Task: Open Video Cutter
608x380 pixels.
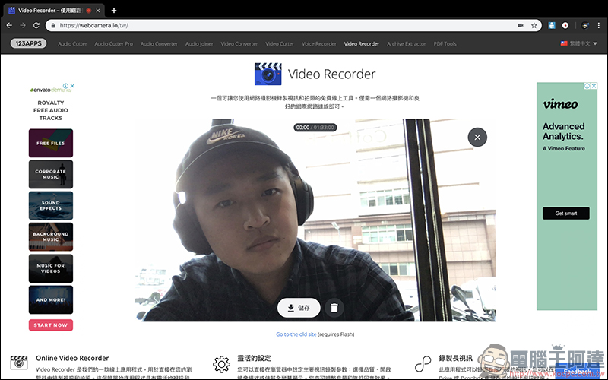Action: tap(280, 44)
